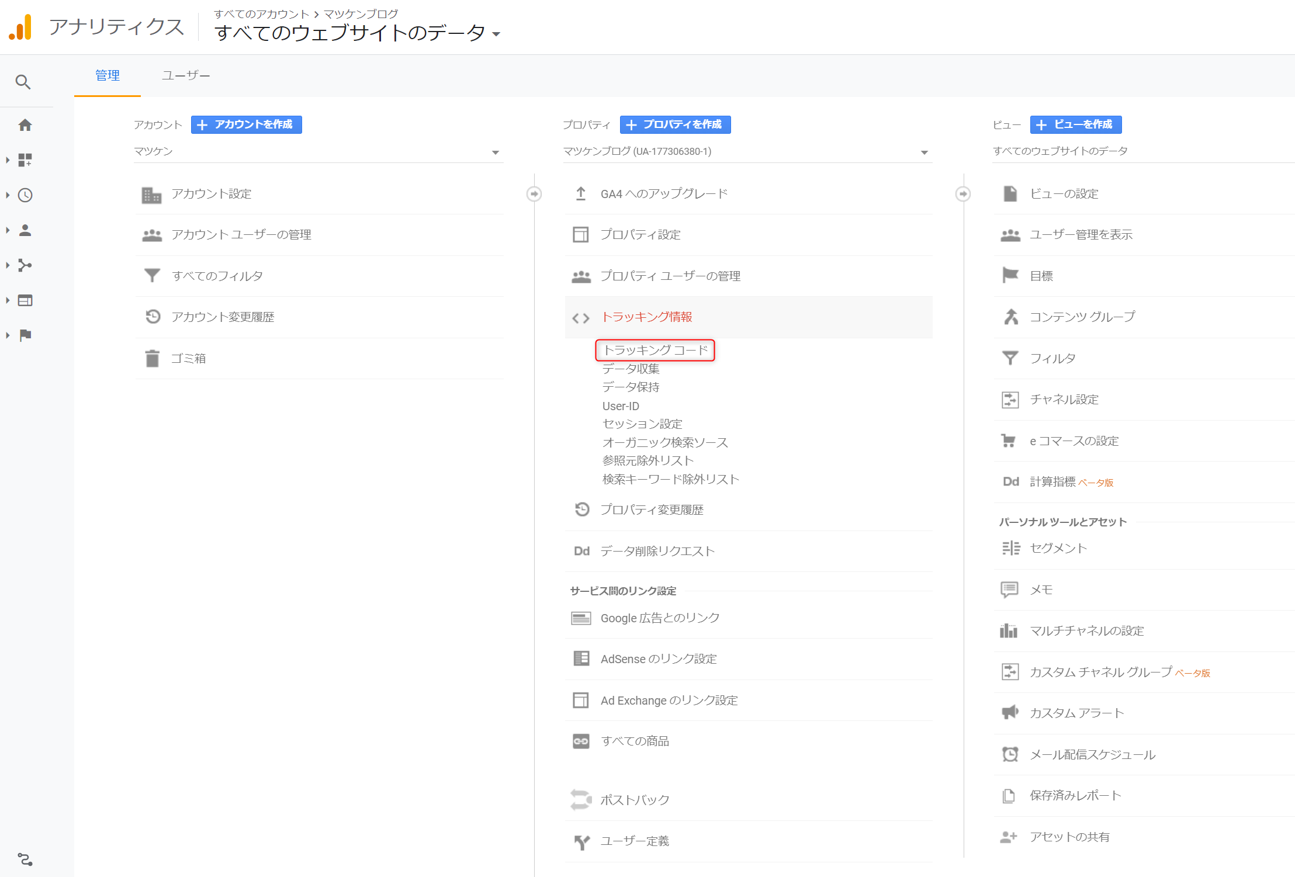Click funnel icon beside すべてのフィルタ
This screenshot has width=1295, height=877.
[x=152, y=275]
